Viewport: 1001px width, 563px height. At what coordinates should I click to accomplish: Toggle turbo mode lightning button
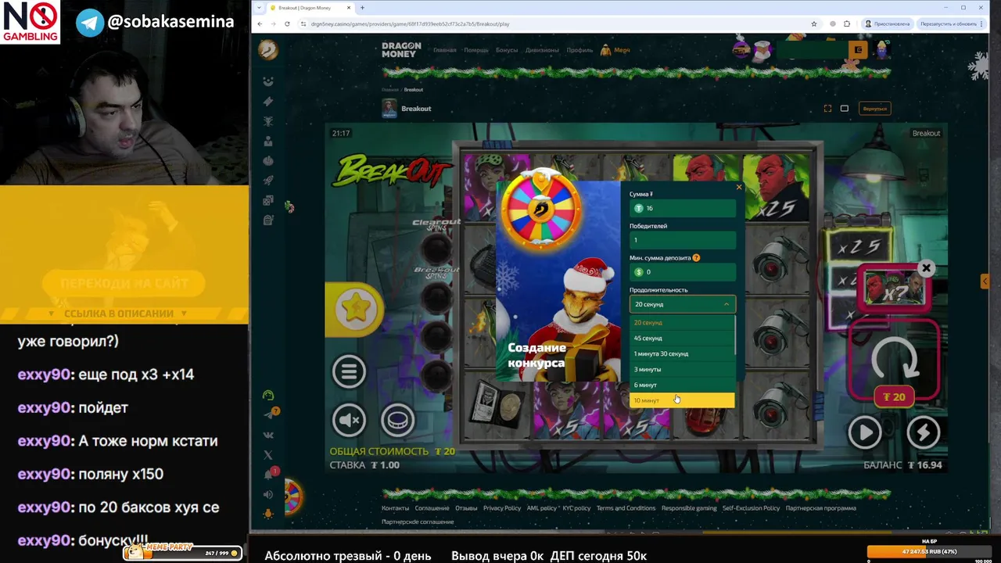click(923, 432)
